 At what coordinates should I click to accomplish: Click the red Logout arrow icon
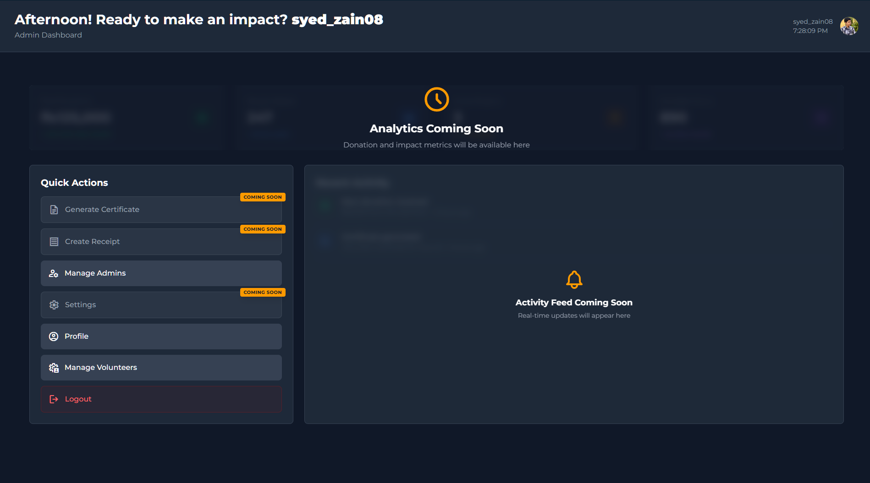(54, 399)
